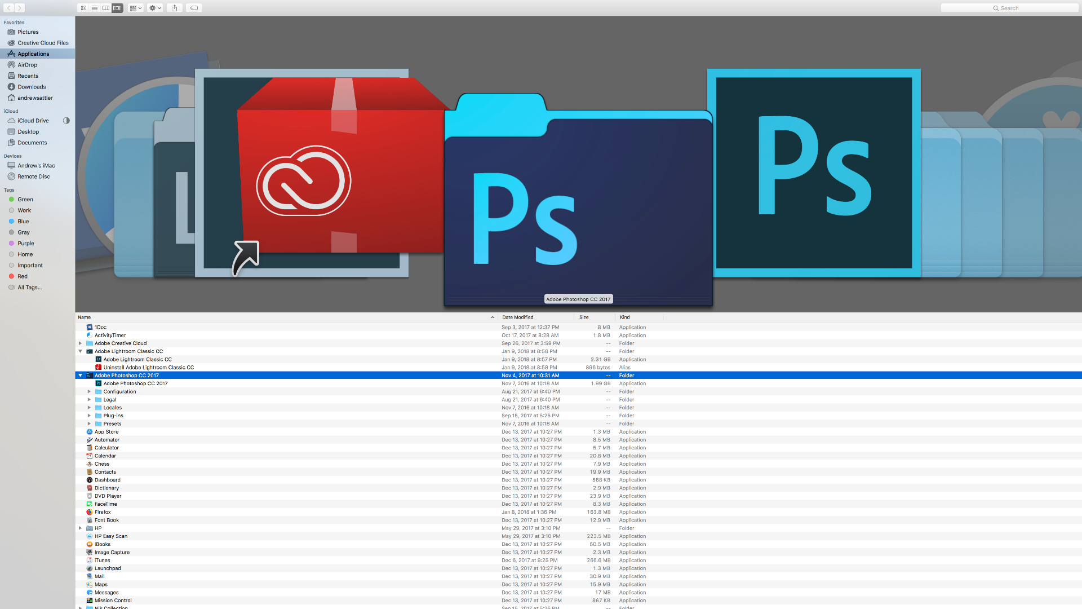Image resolution: width=1082 pixels, height=609 pixels.
Task: Select the ActivityTimer app icon
Action: pyautogui.click(x=89, y=336)
